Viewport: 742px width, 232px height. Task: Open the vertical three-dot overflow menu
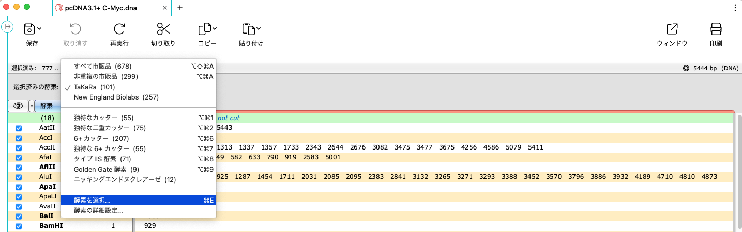coord(735,8)
